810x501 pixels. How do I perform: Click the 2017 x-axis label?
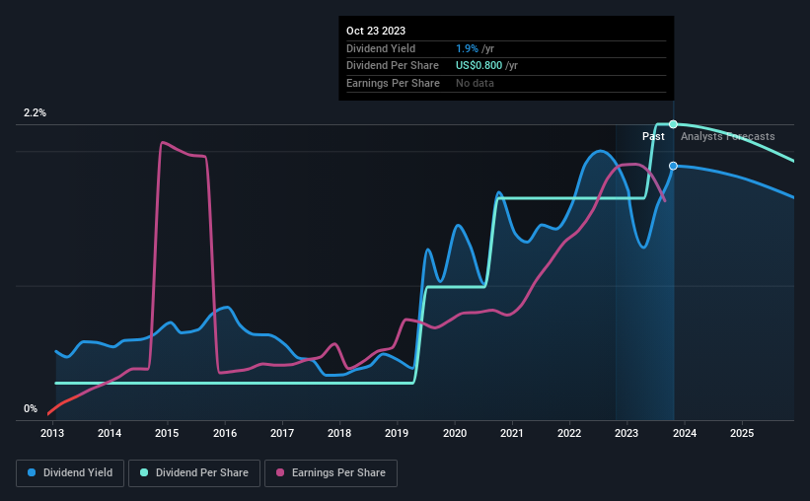pyautogui.click(x=282, y=433)
